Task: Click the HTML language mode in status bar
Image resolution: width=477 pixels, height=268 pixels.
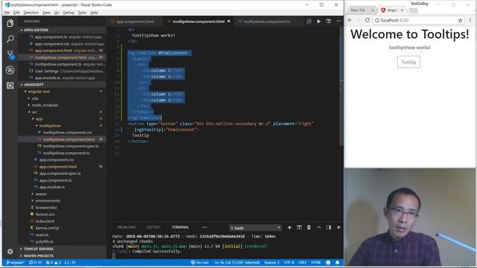Action: [x=316, y=263]
